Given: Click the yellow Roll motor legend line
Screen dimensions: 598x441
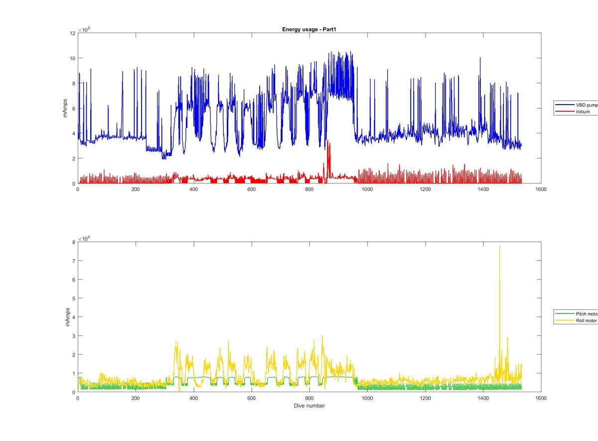Looking at the screenshot, I should point(565,320).
